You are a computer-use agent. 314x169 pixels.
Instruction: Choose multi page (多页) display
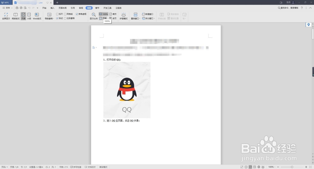tap(113, 18)
